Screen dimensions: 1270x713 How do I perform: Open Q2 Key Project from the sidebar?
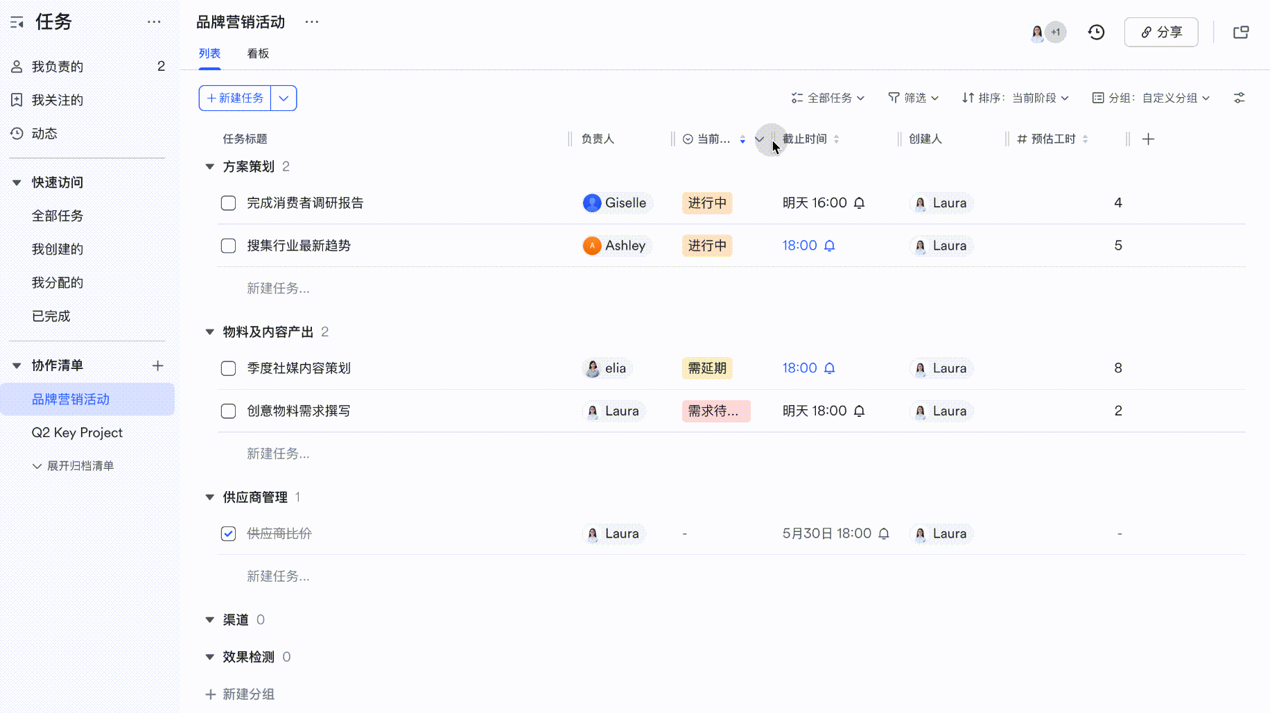click(x=76, y=432)
